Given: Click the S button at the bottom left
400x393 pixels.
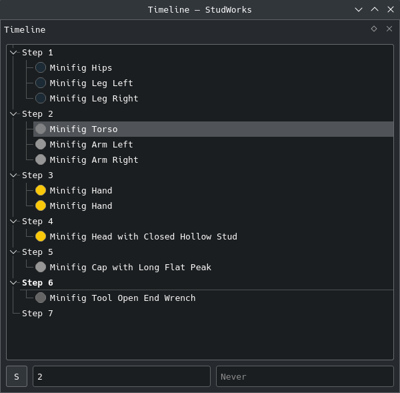Looking at the screenshot, I should 17,376.
